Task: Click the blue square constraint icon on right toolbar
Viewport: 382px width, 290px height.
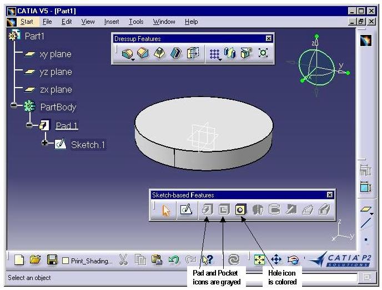Action: [x=365, y=187]
